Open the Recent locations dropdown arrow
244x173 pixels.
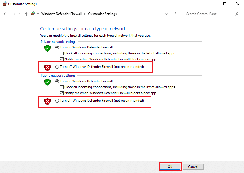(20, 14)
